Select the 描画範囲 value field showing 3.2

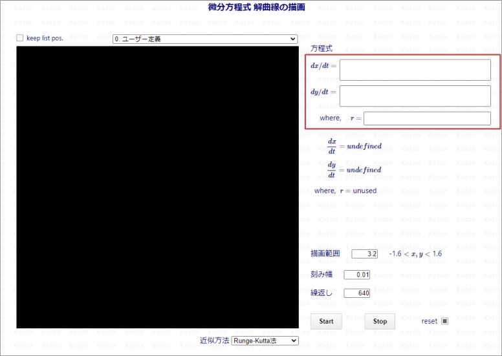click(x=365, y=254)
